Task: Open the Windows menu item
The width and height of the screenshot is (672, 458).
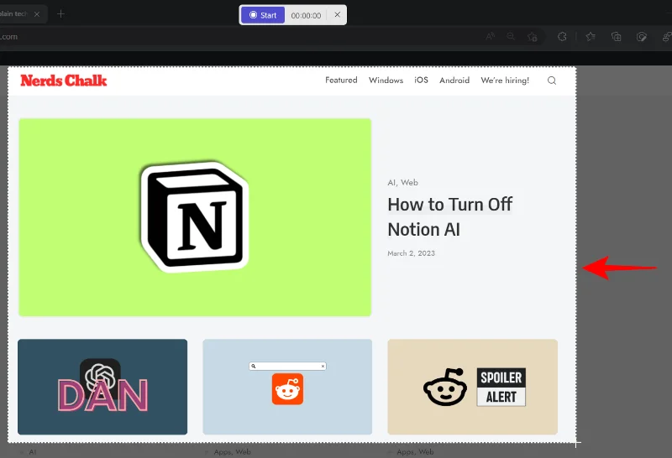Action: click(386, 80)
